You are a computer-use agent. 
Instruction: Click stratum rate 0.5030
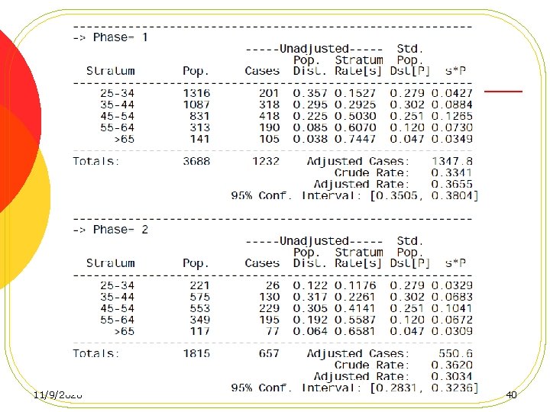coord(355,116)
